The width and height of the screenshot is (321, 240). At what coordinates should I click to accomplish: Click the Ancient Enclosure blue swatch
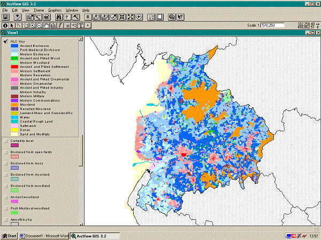(x=14, y=46)
